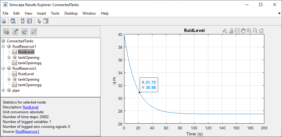Minimize the Simscape Results Explorer window
The image size is (282, 137).
[x=247, y=5]
